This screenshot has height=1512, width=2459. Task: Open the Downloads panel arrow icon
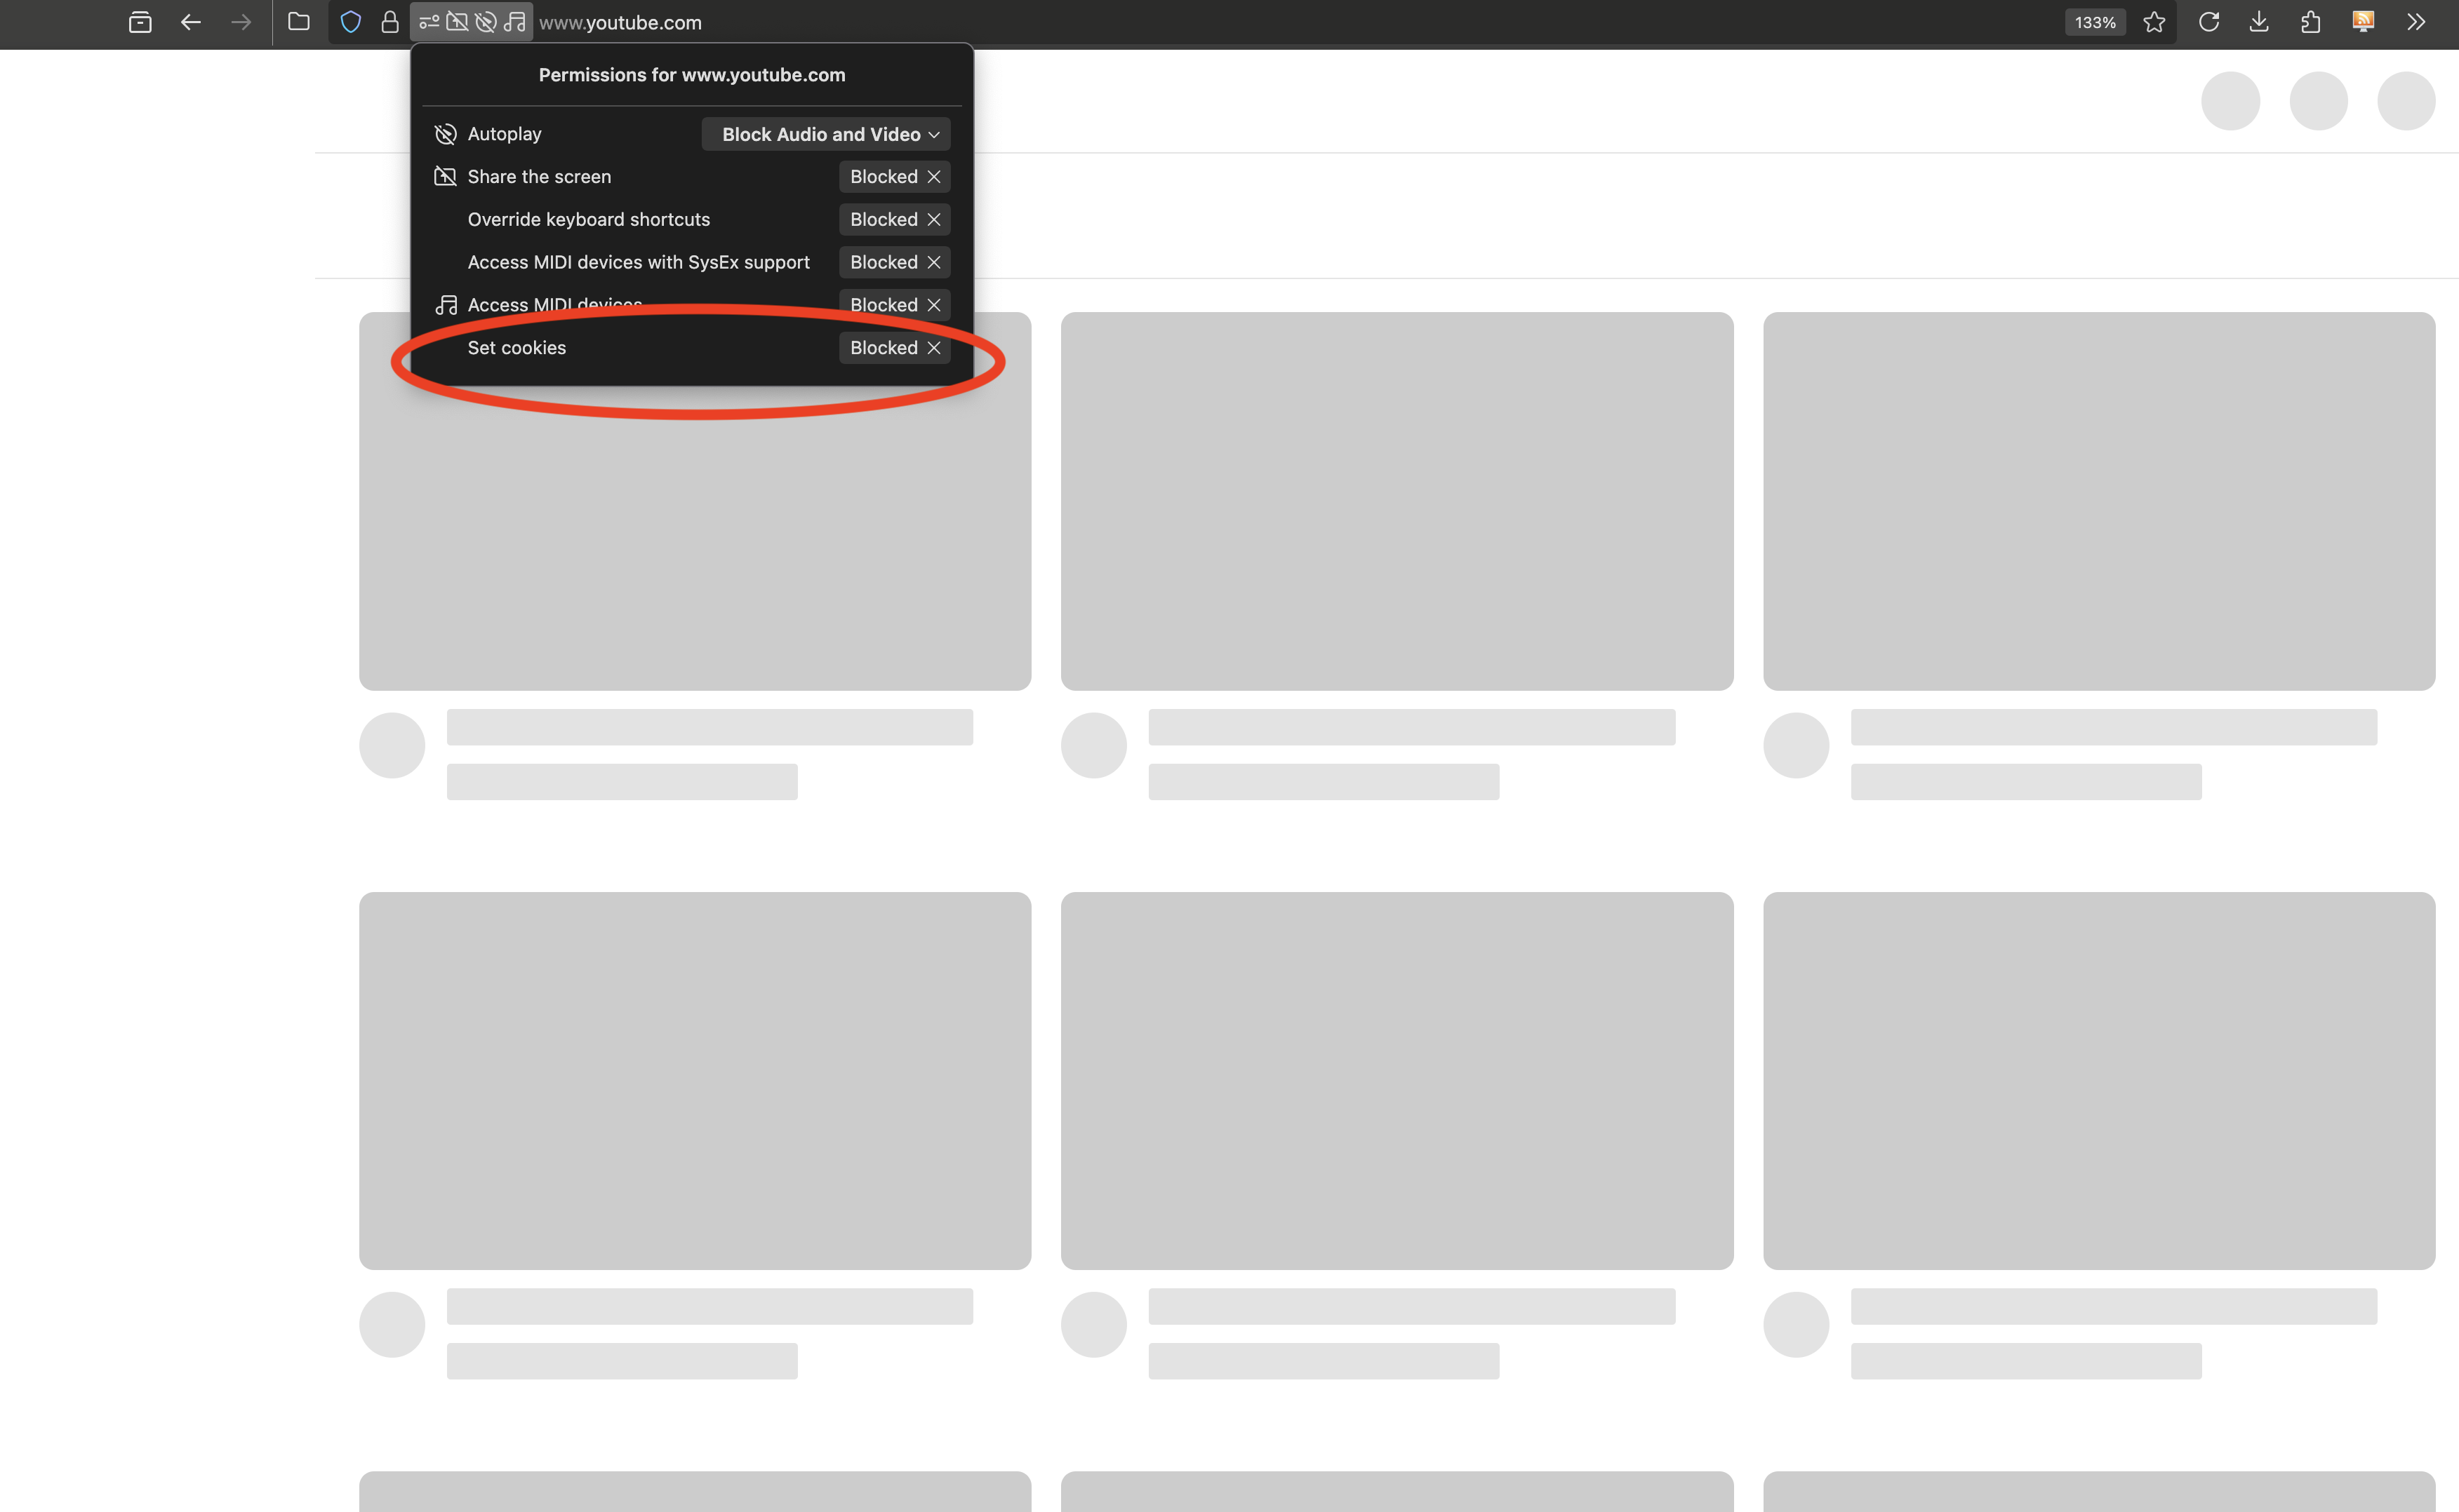pyautogui.click(x=2259, y=22)
